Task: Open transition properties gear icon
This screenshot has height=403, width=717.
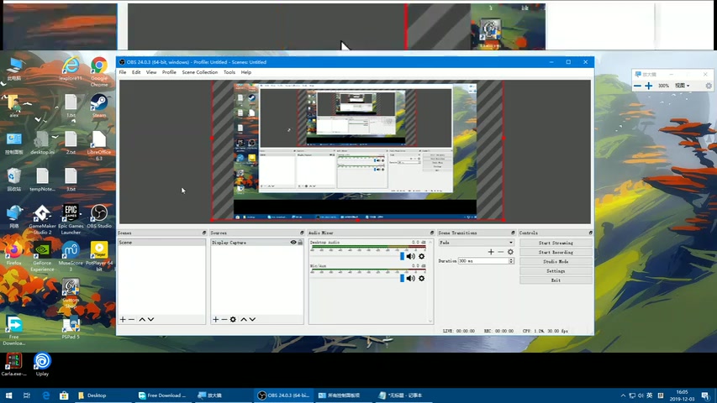Action: [x=510, y=252]
